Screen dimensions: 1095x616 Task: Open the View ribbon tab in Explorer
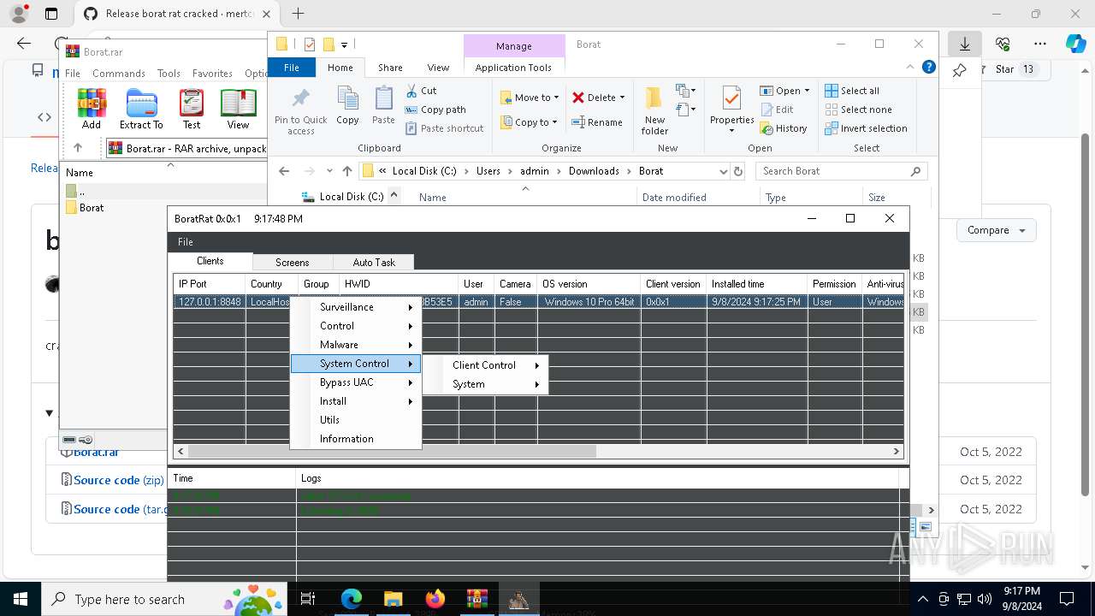click(438, 68)
